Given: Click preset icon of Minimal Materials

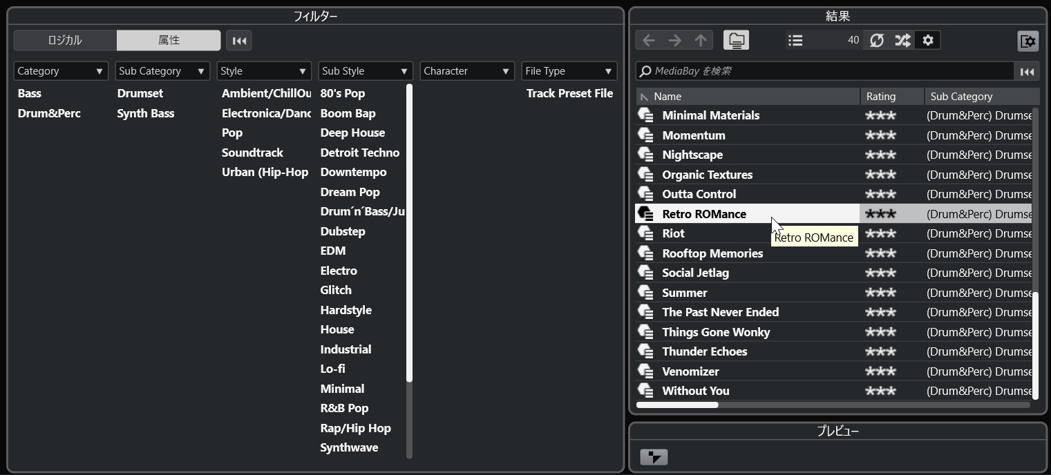Looking at the screenshot, I should click(645, 115).
